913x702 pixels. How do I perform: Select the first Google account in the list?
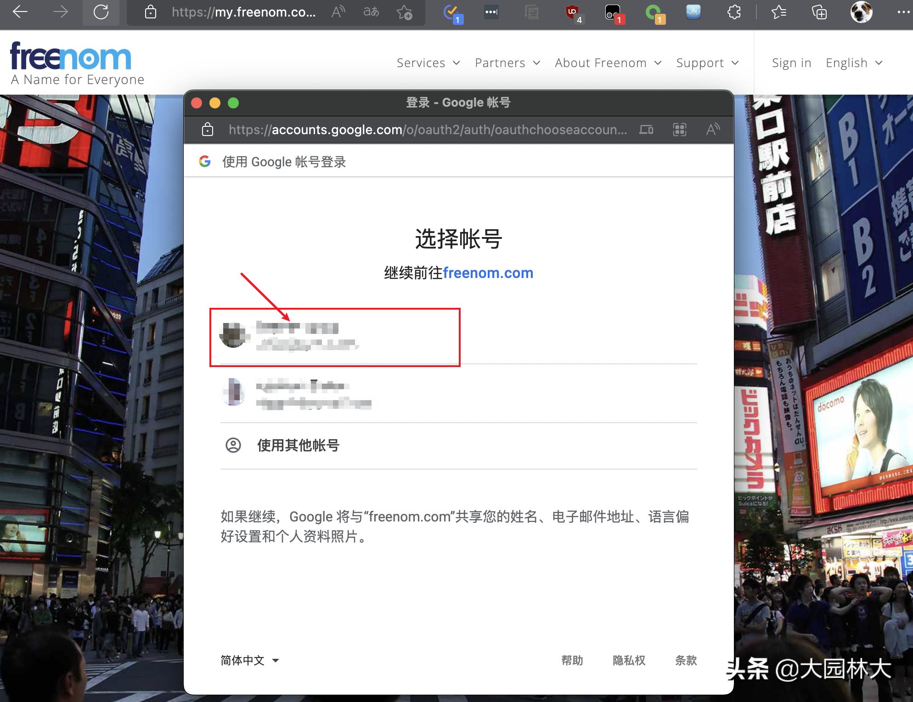pyautogui.click(x=334, y=336)
